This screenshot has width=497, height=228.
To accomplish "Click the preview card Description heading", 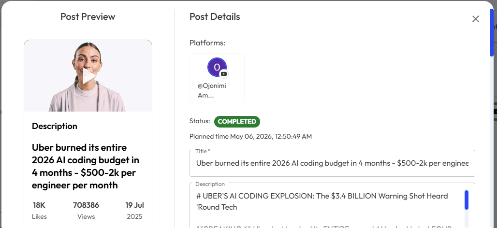I will click(55, 126).
